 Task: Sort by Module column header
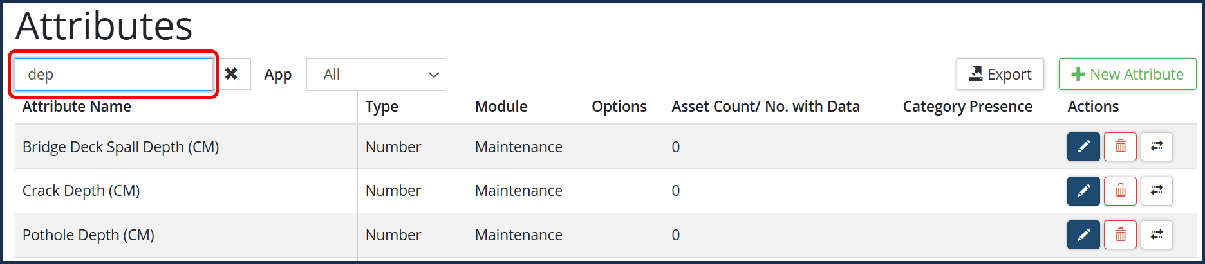(501, 107)
